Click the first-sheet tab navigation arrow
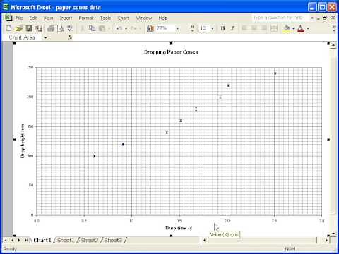This screenshot has width=339, height=254. [x=5, y=240]
